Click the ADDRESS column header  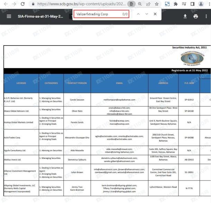pos(163,83)
